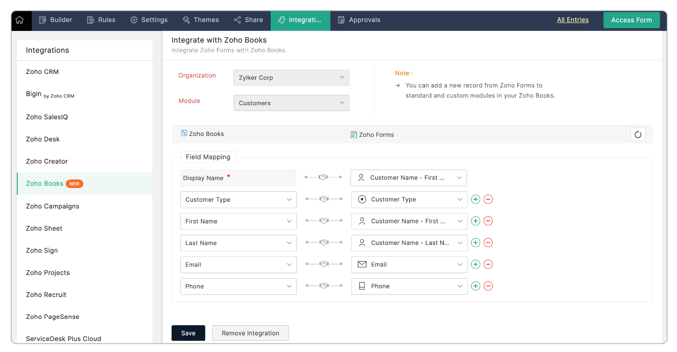Remove the Email mapping row

pyautogui.click(x=488, y=264)
